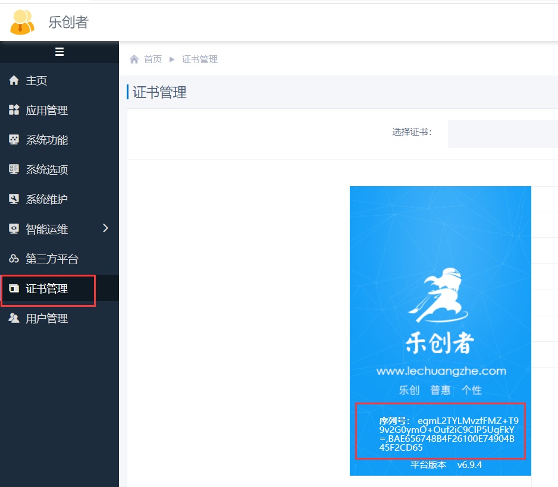The width and height of the screenshot is (558, 487).
Task: Toggle the hamburger sidebar menu
Action: click(59, 52)
